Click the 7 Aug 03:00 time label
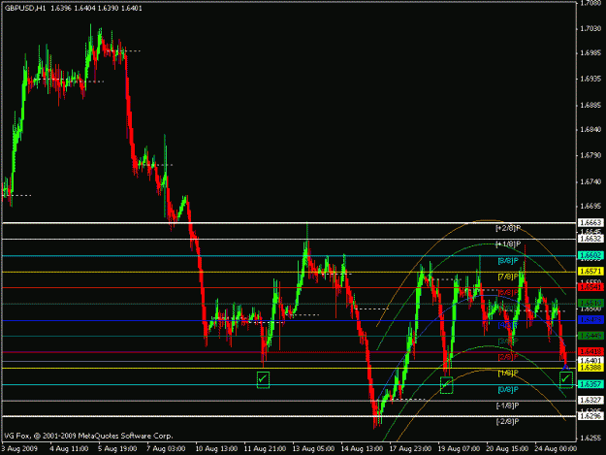Viewport: 606px width, 455px height. pyautogui.click(x=166, y=449)
